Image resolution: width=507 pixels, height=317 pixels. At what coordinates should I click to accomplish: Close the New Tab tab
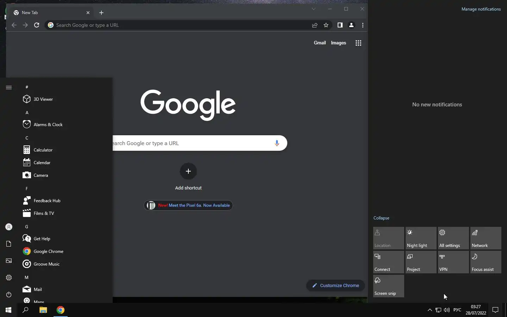(x=88, y=13)
